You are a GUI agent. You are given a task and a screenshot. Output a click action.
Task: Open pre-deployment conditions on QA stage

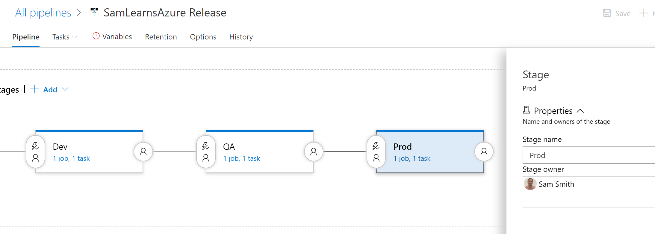click(206, 152)
